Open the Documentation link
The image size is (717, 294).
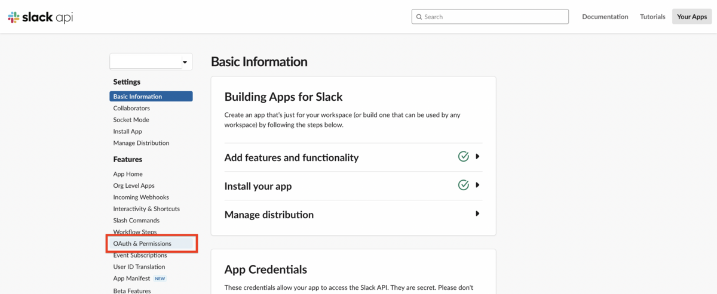point(605,17)
